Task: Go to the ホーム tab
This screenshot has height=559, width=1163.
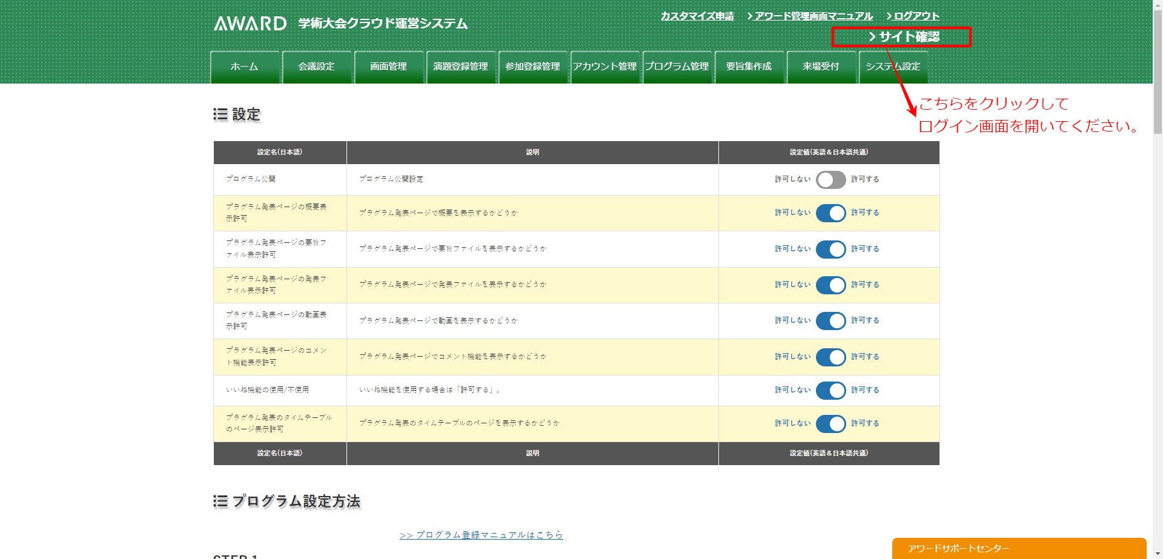Action: pos(245,67)
